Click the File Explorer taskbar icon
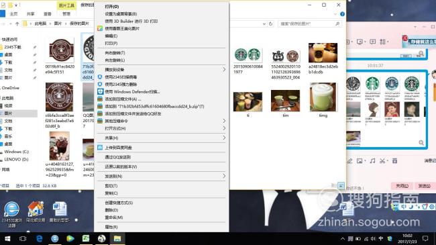 click(117, 238)
